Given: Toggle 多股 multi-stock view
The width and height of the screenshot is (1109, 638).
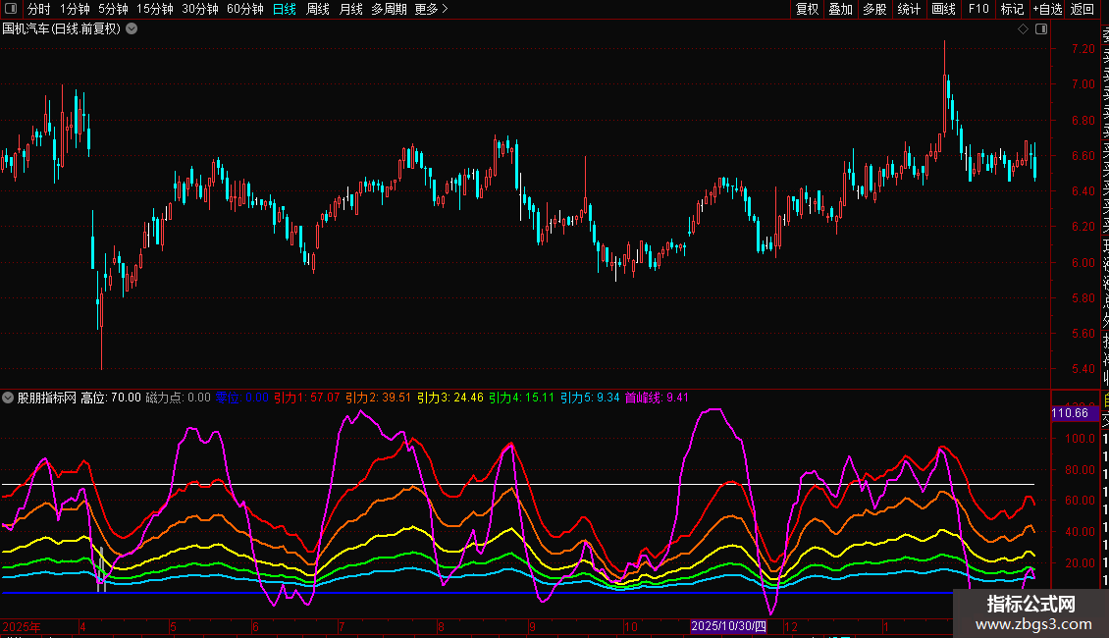Looking at the screenshot, I should click(874, 9).
